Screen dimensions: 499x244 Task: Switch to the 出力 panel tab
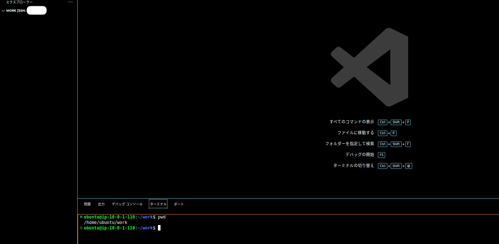pyautogui.click(x=101, y=204)
